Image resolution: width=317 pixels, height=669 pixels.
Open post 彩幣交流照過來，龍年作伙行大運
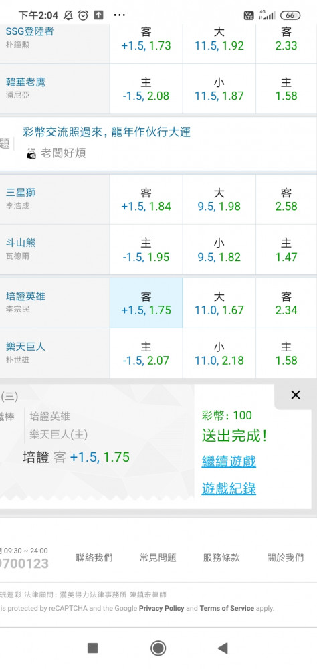point(106,132)
